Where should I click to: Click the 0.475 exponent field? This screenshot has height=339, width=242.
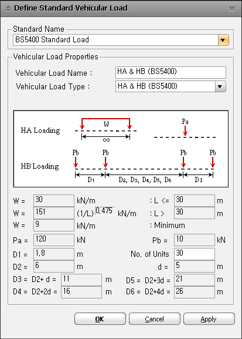tap(105, 211)
